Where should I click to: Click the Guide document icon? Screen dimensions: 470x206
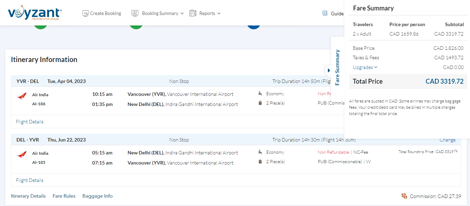tap(325, 13)
